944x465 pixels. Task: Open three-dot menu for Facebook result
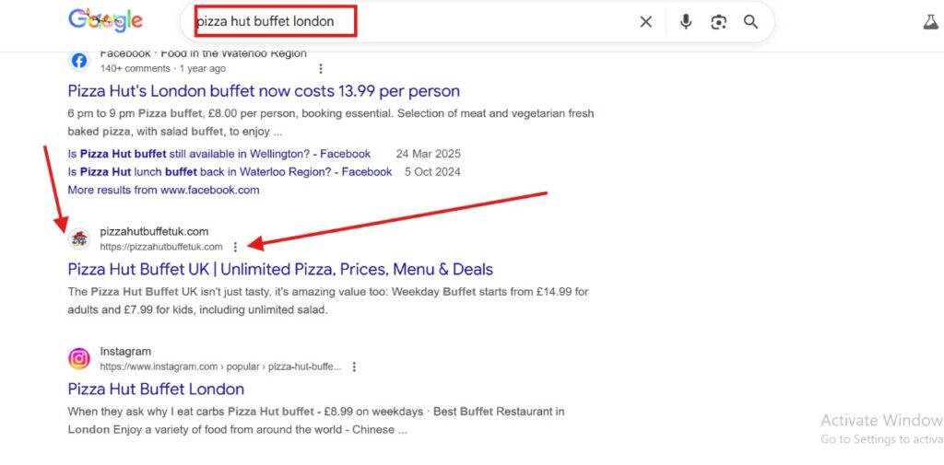pos(321,68)
